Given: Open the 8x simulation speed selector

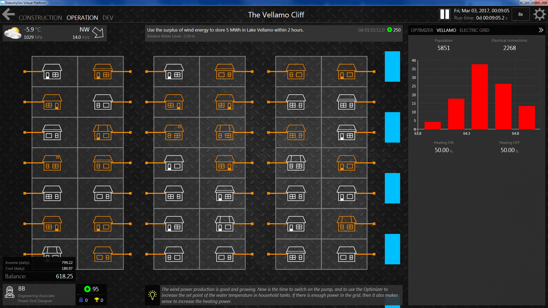Looking at the screenshot, I should coord(520,14).
